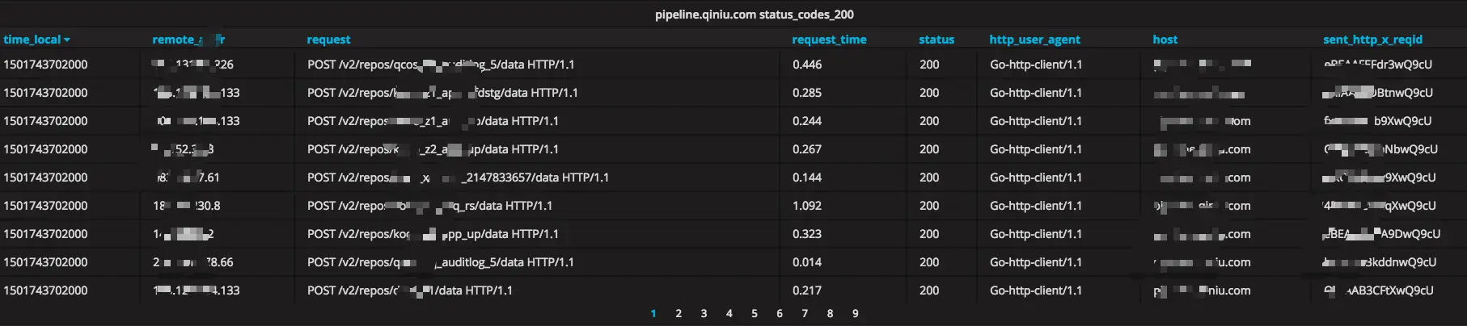Click the http_user_agent column header
Viewport: 1467px width, 326px height.
(1034, 40)
